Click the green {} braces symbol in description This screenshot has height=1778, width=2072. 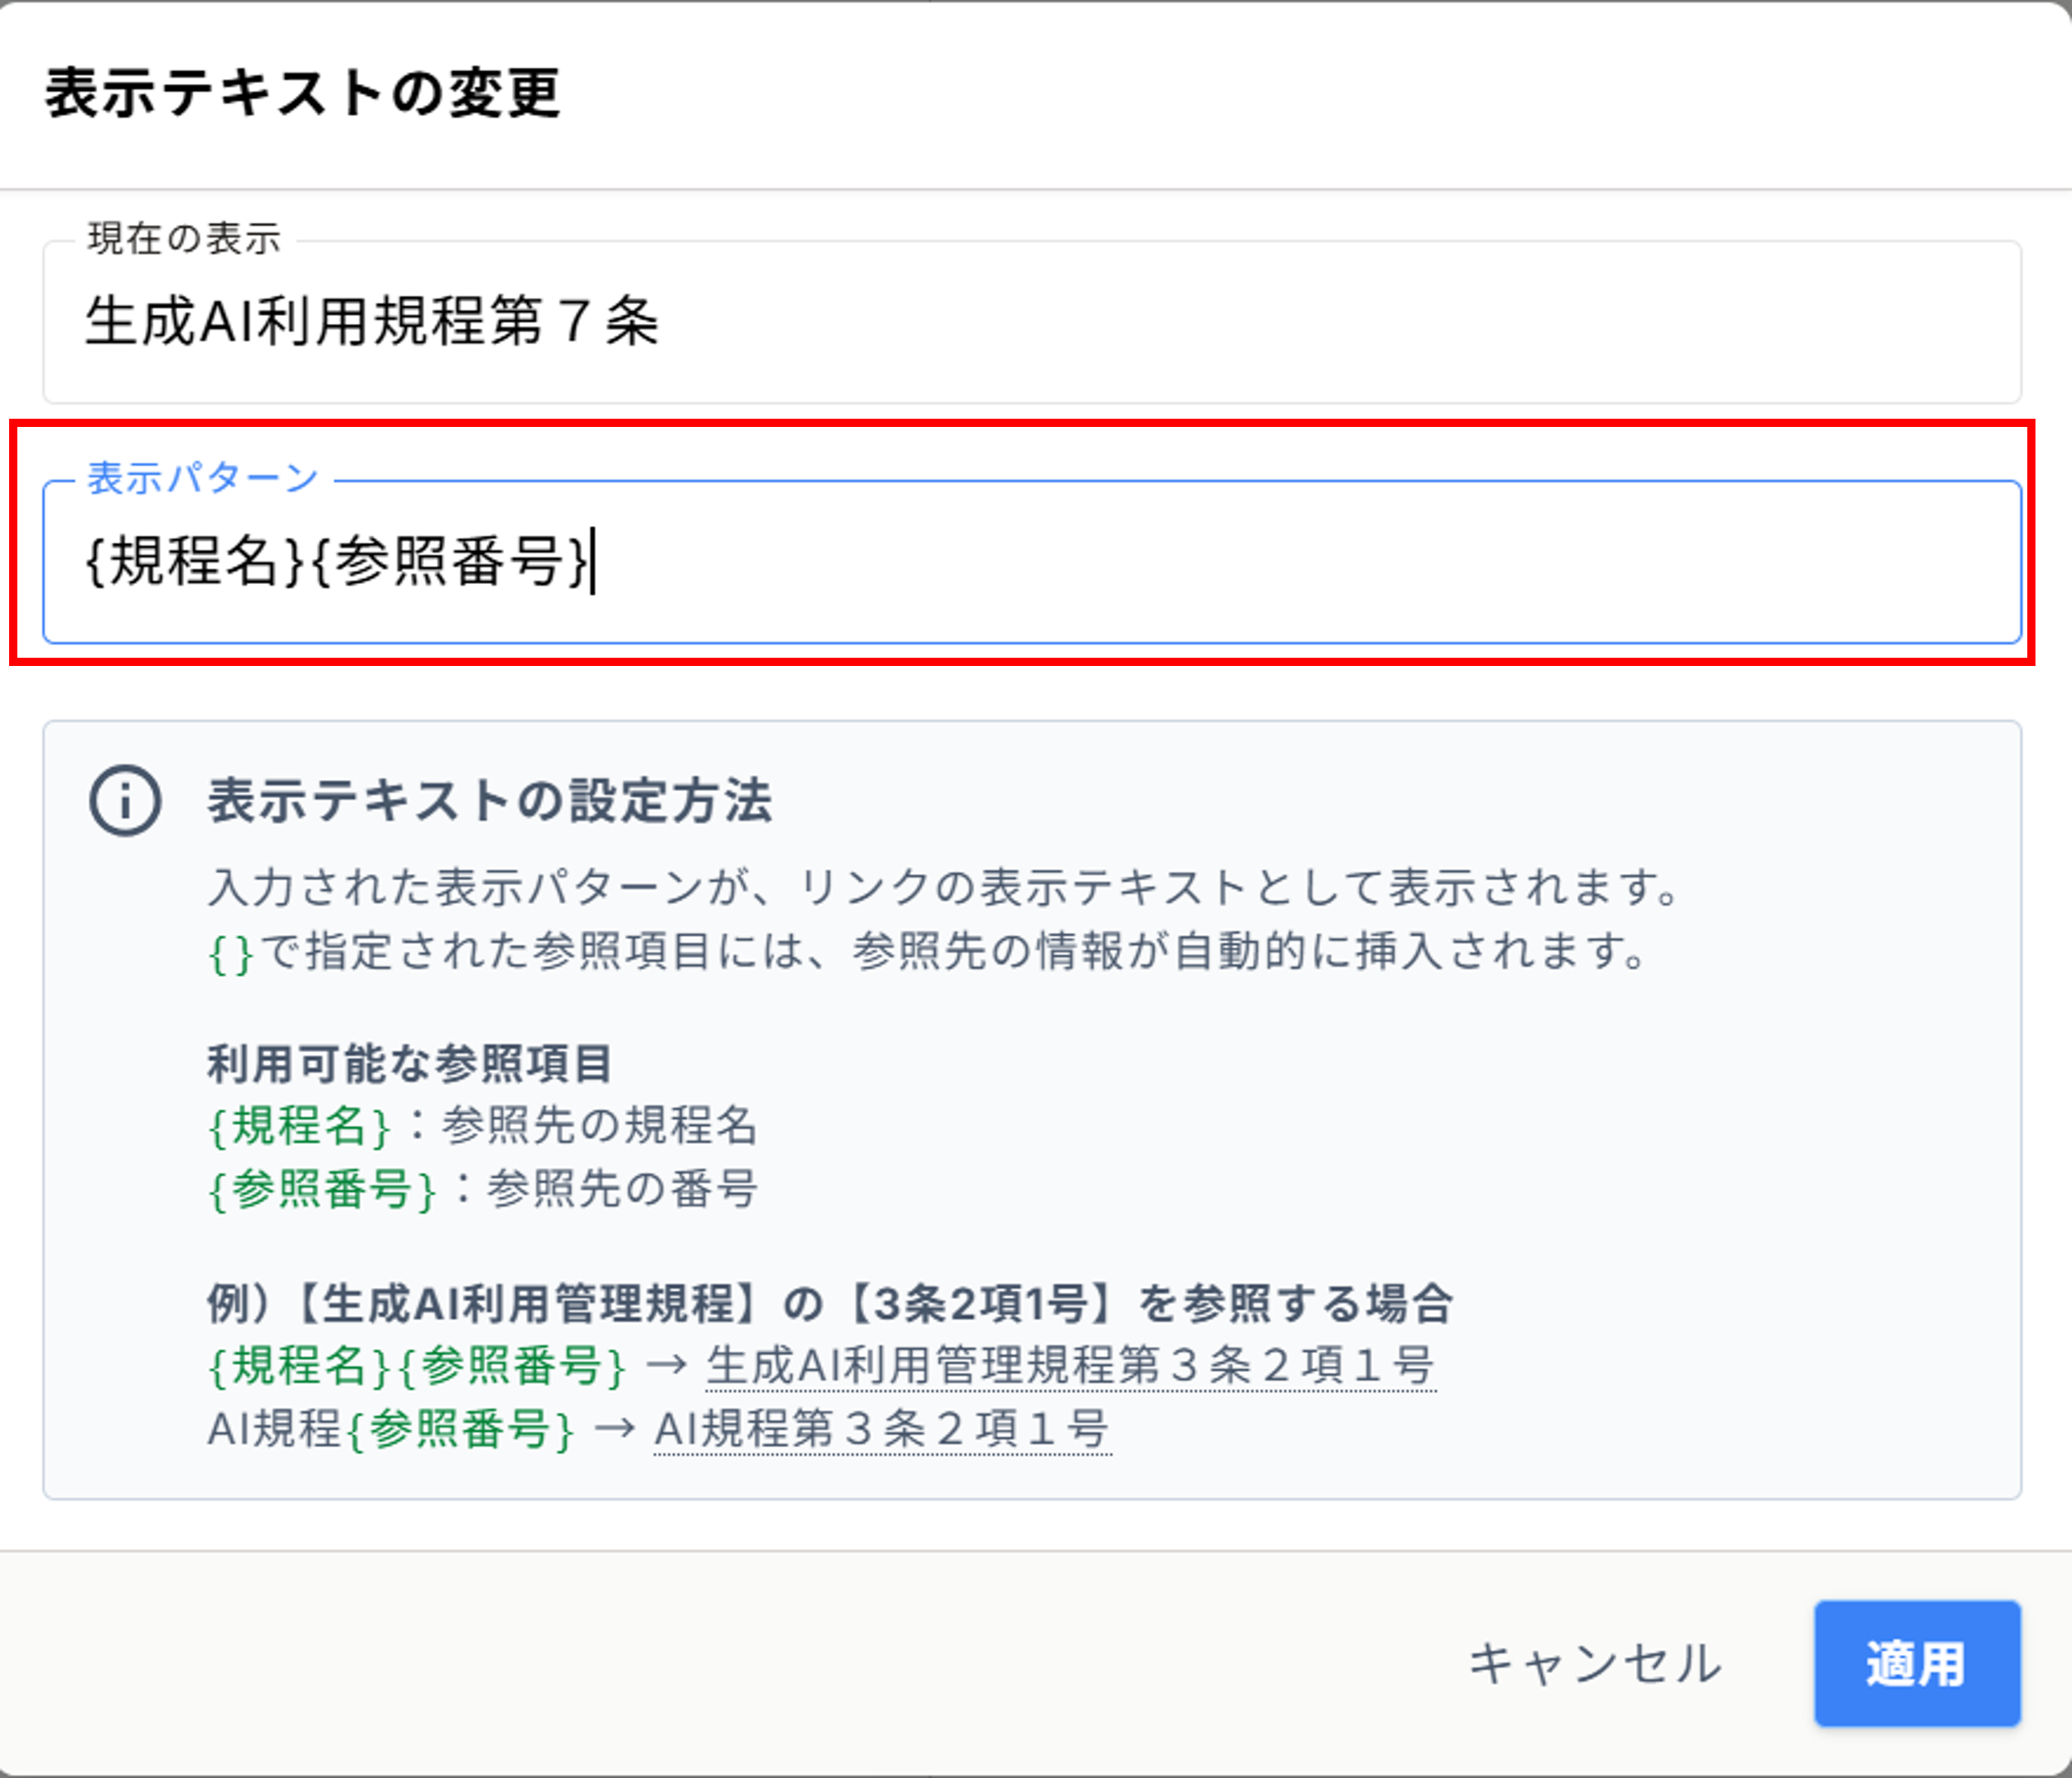[x=230, y=953]
